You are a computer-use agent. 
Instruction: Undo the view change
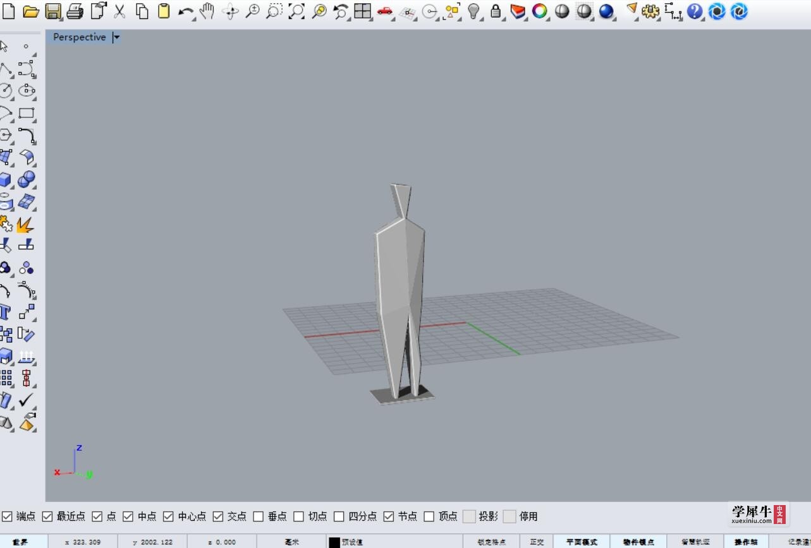(x=341, y=11)
